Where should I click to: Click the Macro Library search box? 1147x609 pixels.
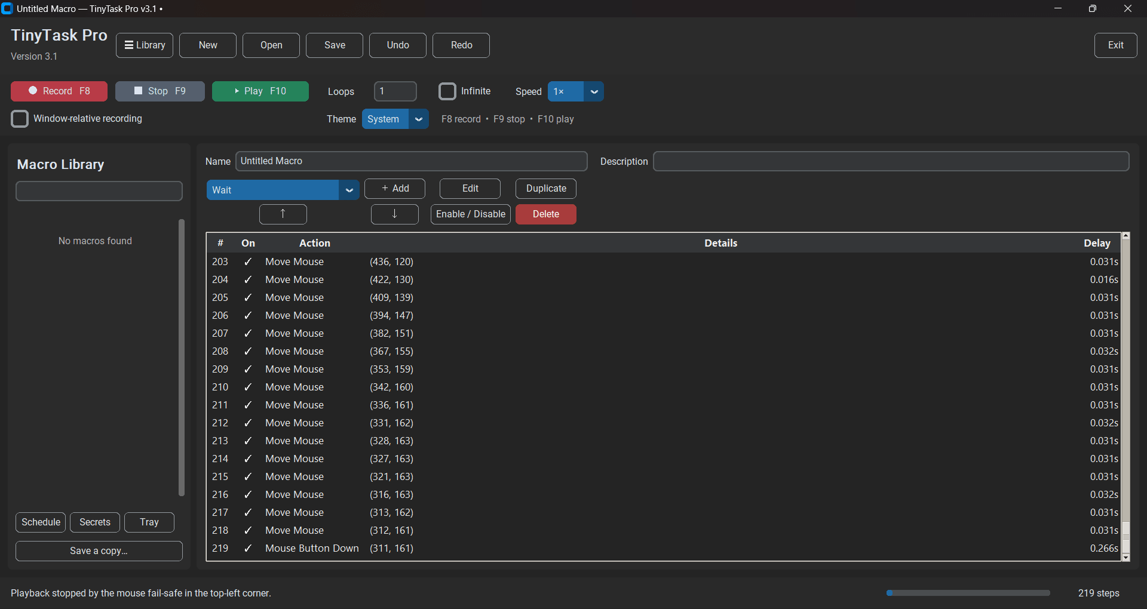click(99, 191)
